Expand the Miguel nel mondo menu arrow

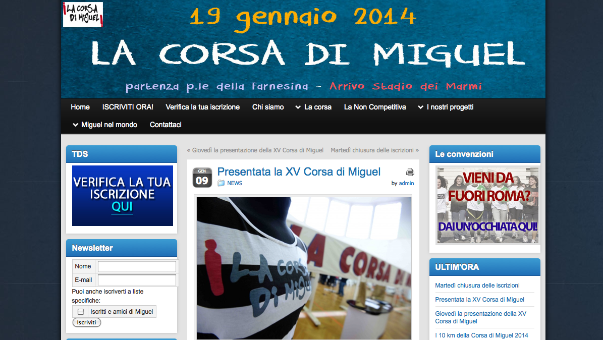75,125
